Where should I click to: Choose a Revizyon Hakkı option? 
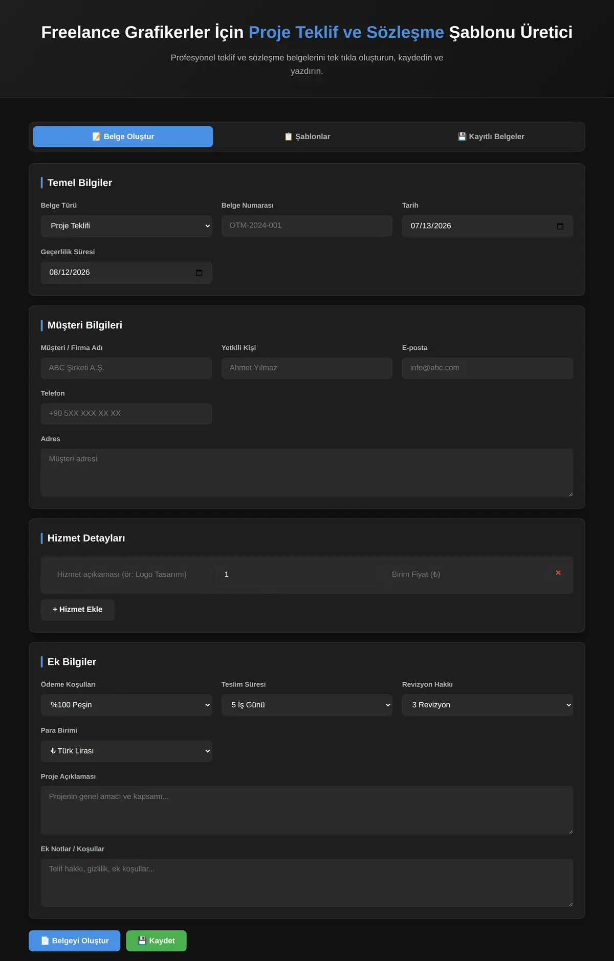click(488, 705)
